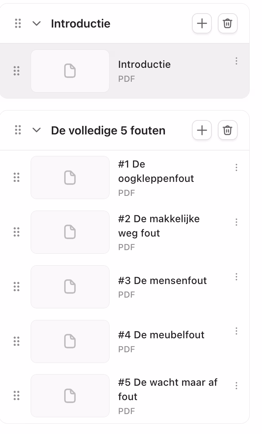Collapse the Introductie section chevron

click(x=37, y=24)
